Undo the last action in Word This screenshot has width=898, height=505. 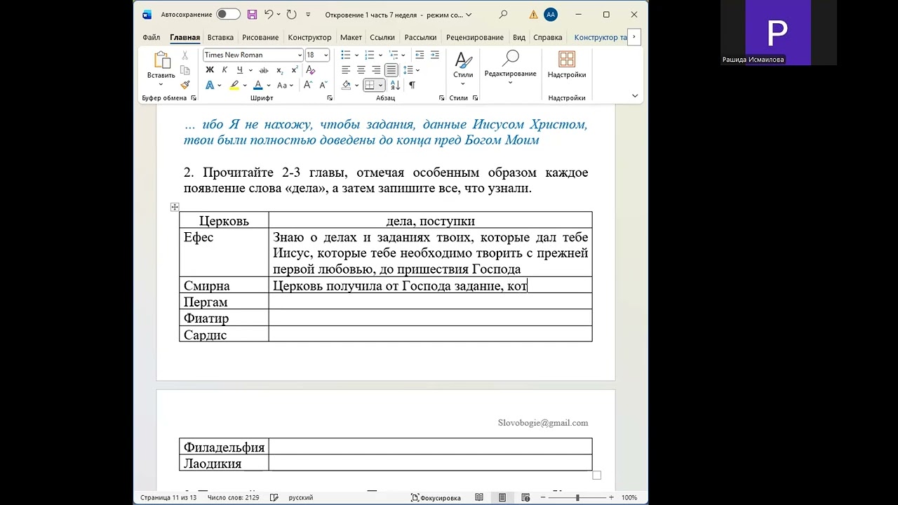click(269, 14)
